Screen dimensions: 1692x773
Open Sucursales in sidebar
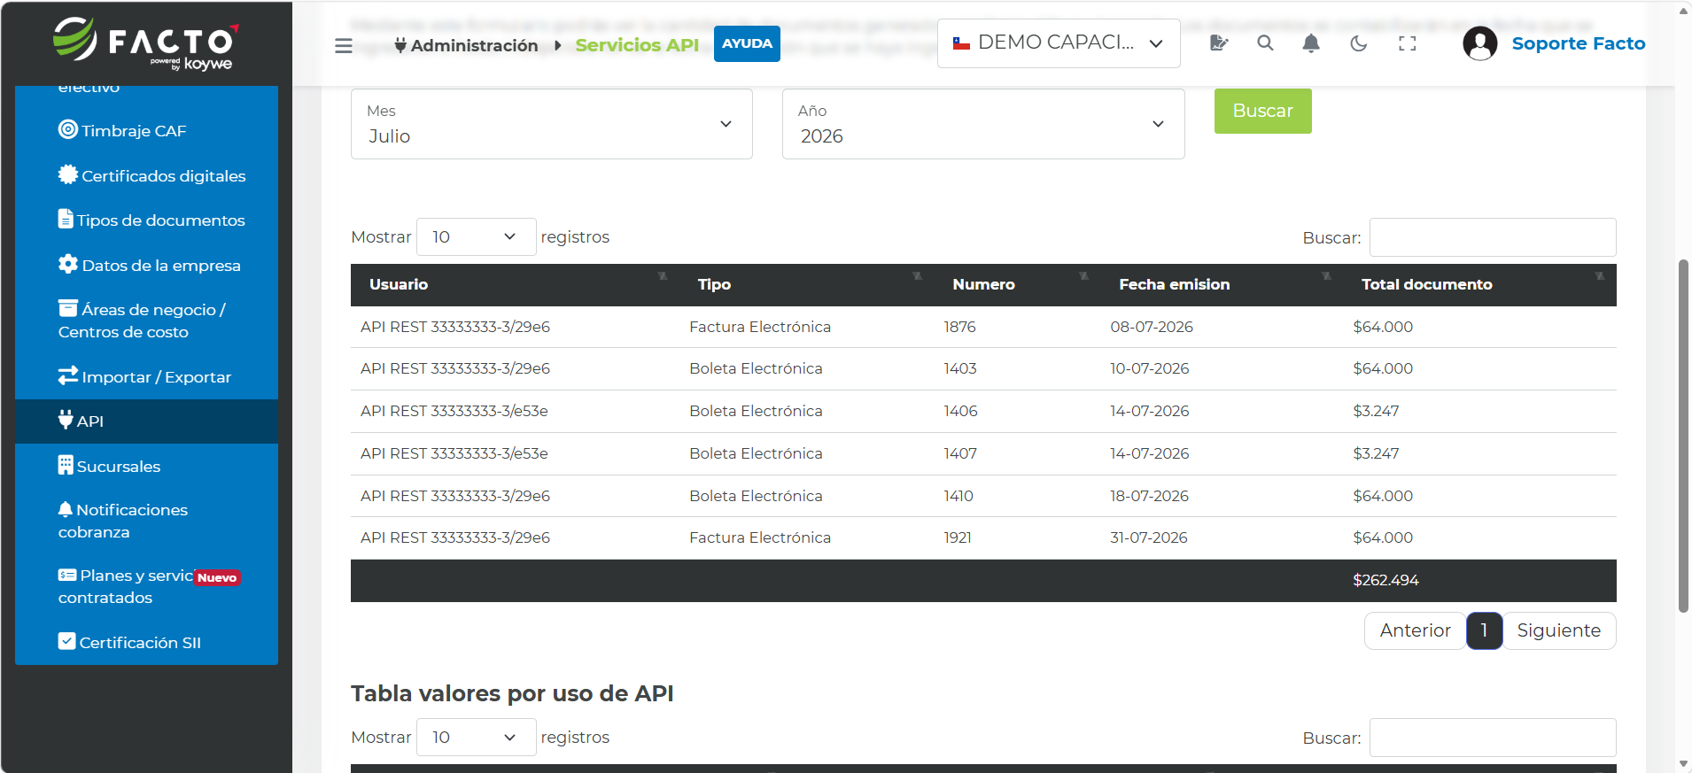[x=110, y=466]
